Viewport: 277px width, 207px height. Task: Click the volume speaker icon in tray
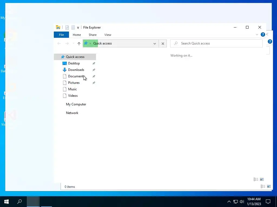pyautogui.click(x=242, y=202)
